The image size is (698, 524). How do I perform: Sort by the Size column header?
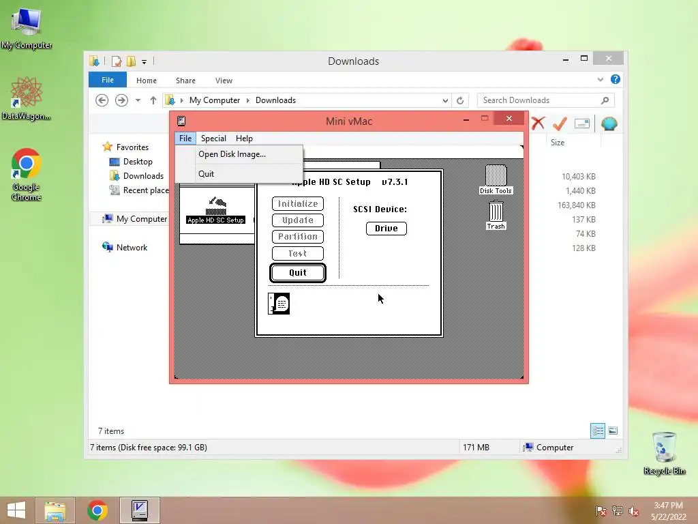[x=558, y=143]
